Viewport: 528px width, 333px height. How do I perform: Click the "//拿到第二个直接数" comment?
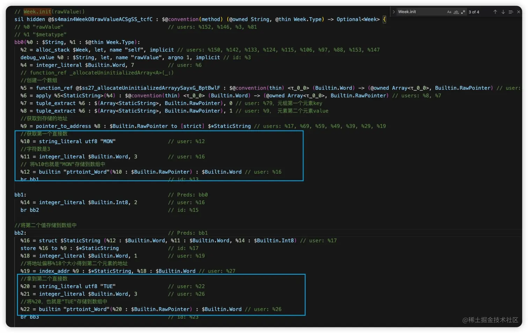tap(44, 279)
